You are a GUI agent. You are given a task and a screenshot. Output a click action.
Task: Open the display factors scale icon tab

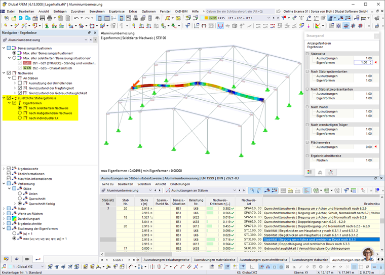point(320,172)
